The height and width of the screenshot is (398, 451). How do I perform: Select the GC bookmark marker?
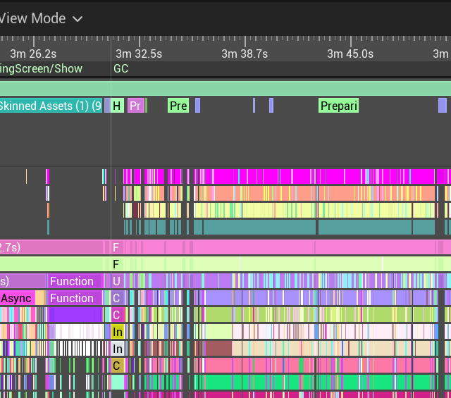click(x=121, y=69)
